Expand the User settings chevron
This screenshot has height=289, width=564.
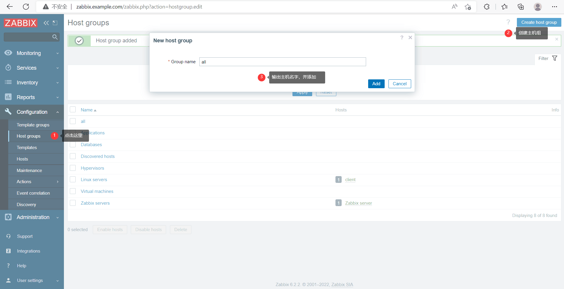58,281
